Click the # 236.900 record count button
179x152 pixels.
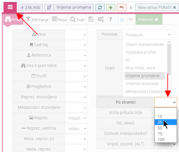pyautogui.click(x=30, y=8)
